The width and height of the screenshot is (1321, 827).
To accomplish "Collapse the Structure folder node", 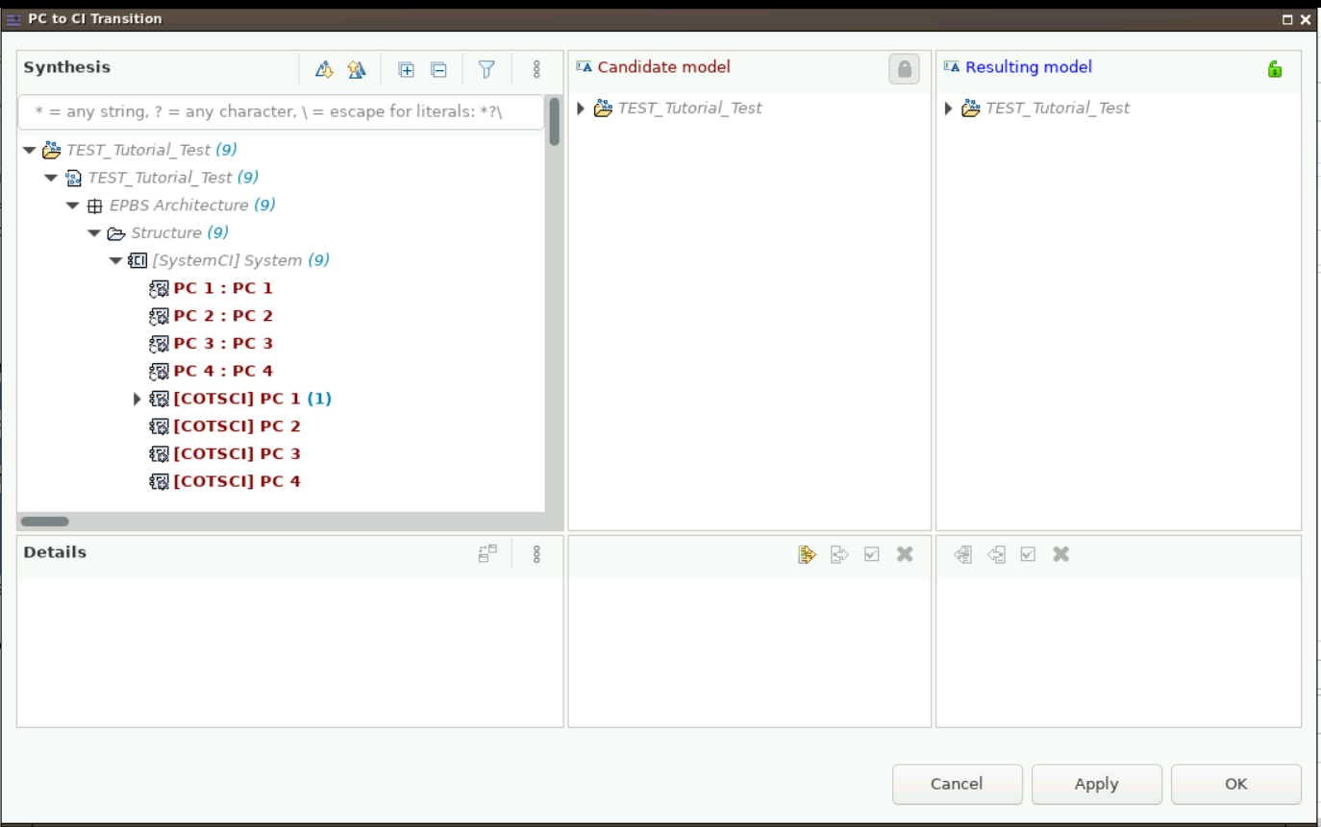I will coord(94,233).
